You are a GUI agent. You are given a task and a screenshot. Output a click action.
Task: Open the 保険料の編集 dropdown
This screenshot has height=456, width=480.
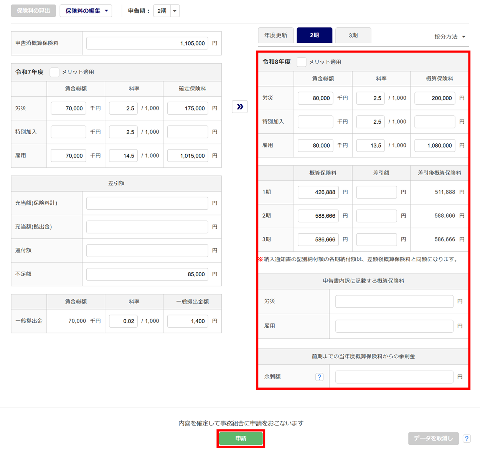[x=86, y=11]
